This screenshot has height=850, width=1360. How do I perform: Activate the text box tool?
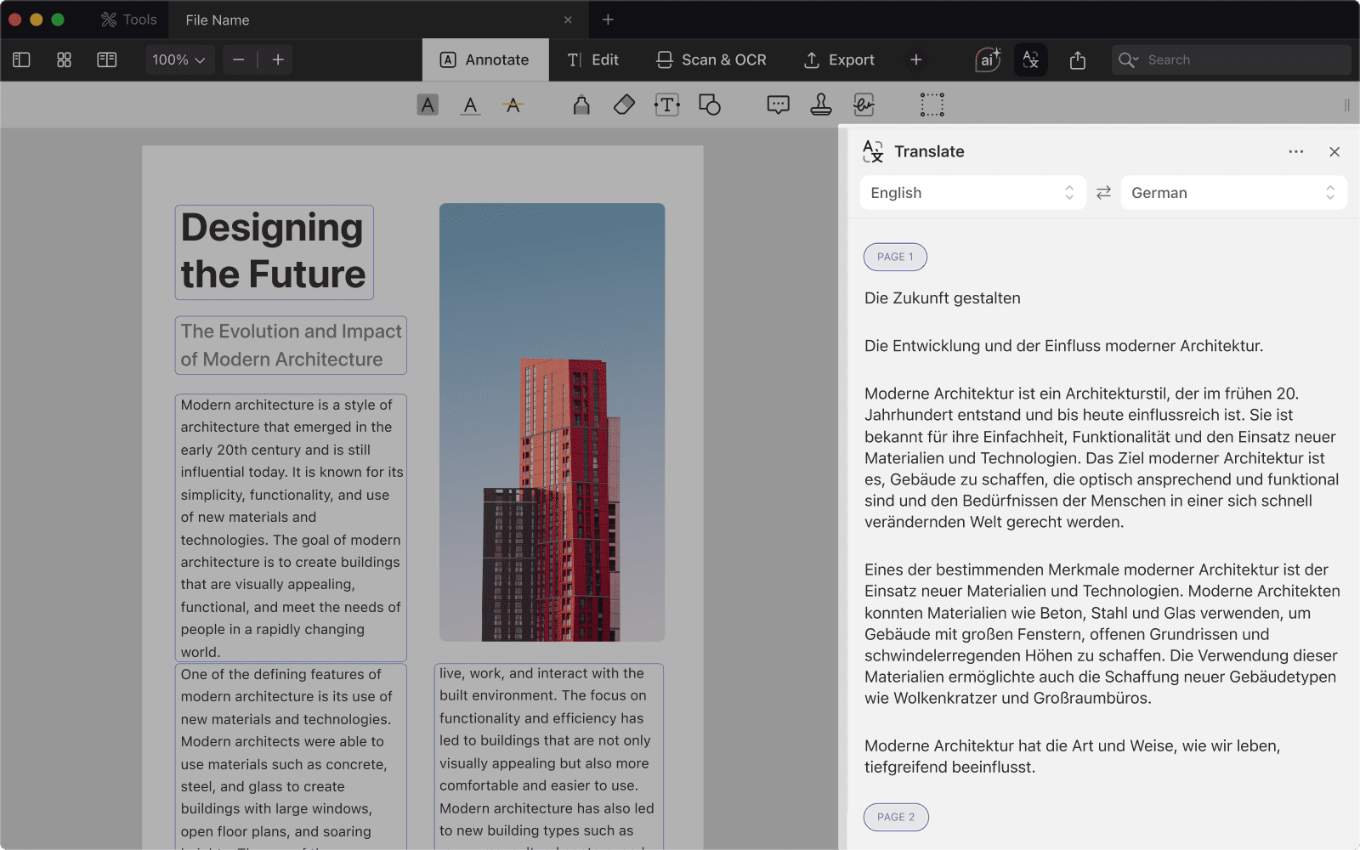point(666,105)
